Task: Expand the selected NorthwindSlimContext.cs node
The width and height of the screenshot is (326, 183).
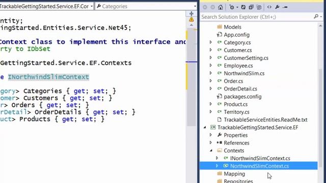Action: coord(217,166)
